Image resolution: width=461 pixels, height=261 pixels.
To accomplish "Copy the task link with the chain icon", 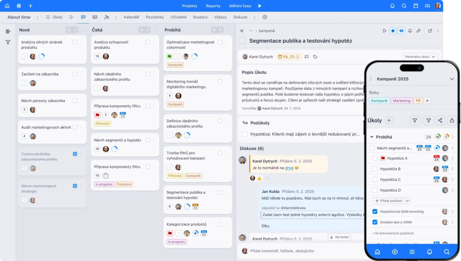I will click(418, 31).
